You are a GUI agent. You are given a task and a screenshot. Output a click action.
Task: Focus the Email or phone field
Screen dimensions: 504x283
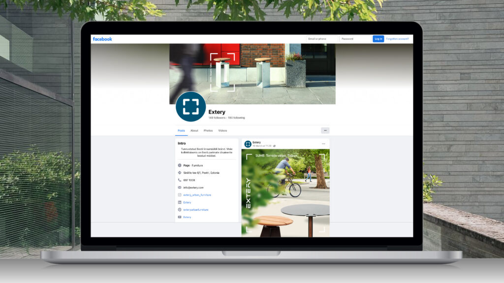click(x=322, y=39)
